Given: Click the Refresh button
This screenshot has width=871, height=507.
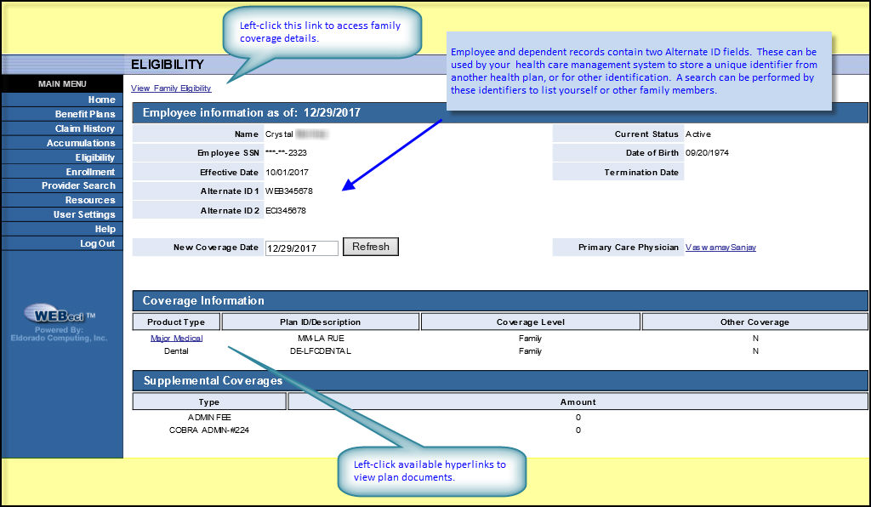Looking at the screenshot, I should (370, 247).
